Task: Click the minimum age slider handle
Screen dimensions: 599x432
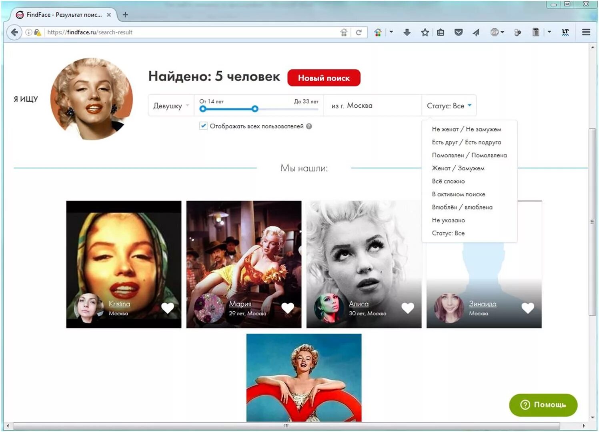Action: [203, 109]
